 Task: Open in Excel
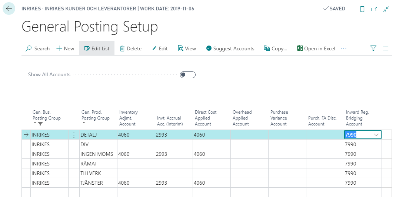point(316,48)
